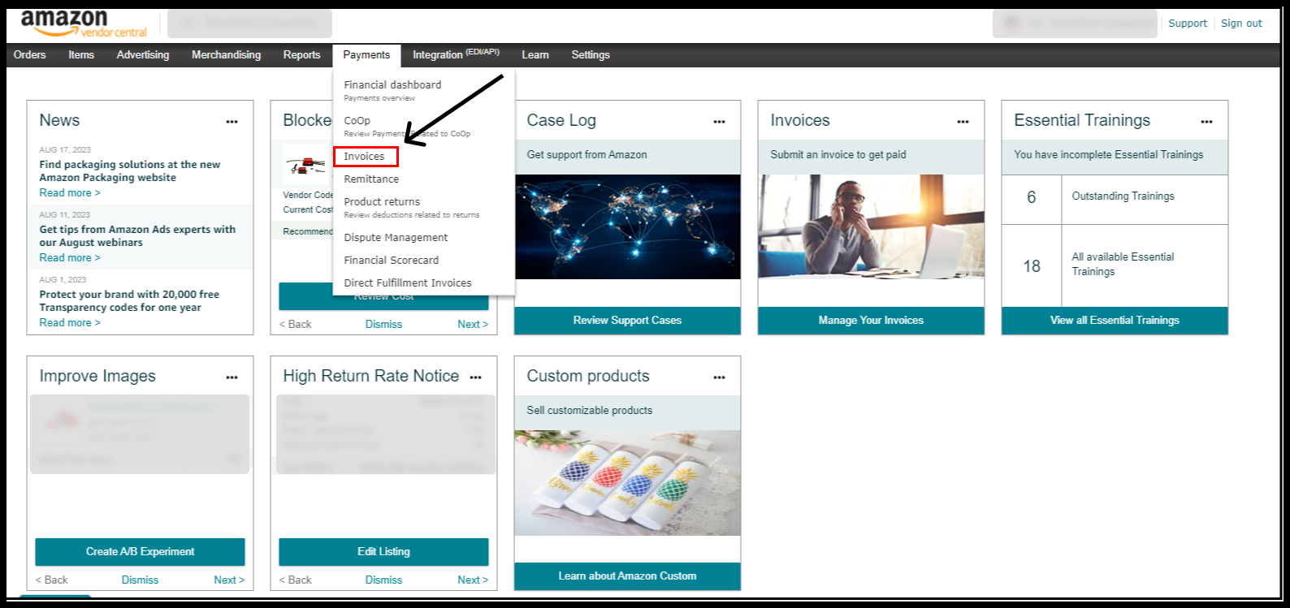Open the Custom products card options menu

coord(720,377)
